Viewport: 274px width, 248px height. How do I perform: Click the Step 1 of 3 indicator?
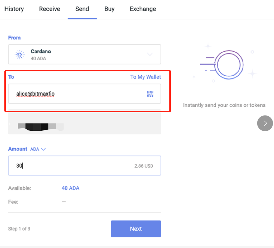[x=19, y=229]
